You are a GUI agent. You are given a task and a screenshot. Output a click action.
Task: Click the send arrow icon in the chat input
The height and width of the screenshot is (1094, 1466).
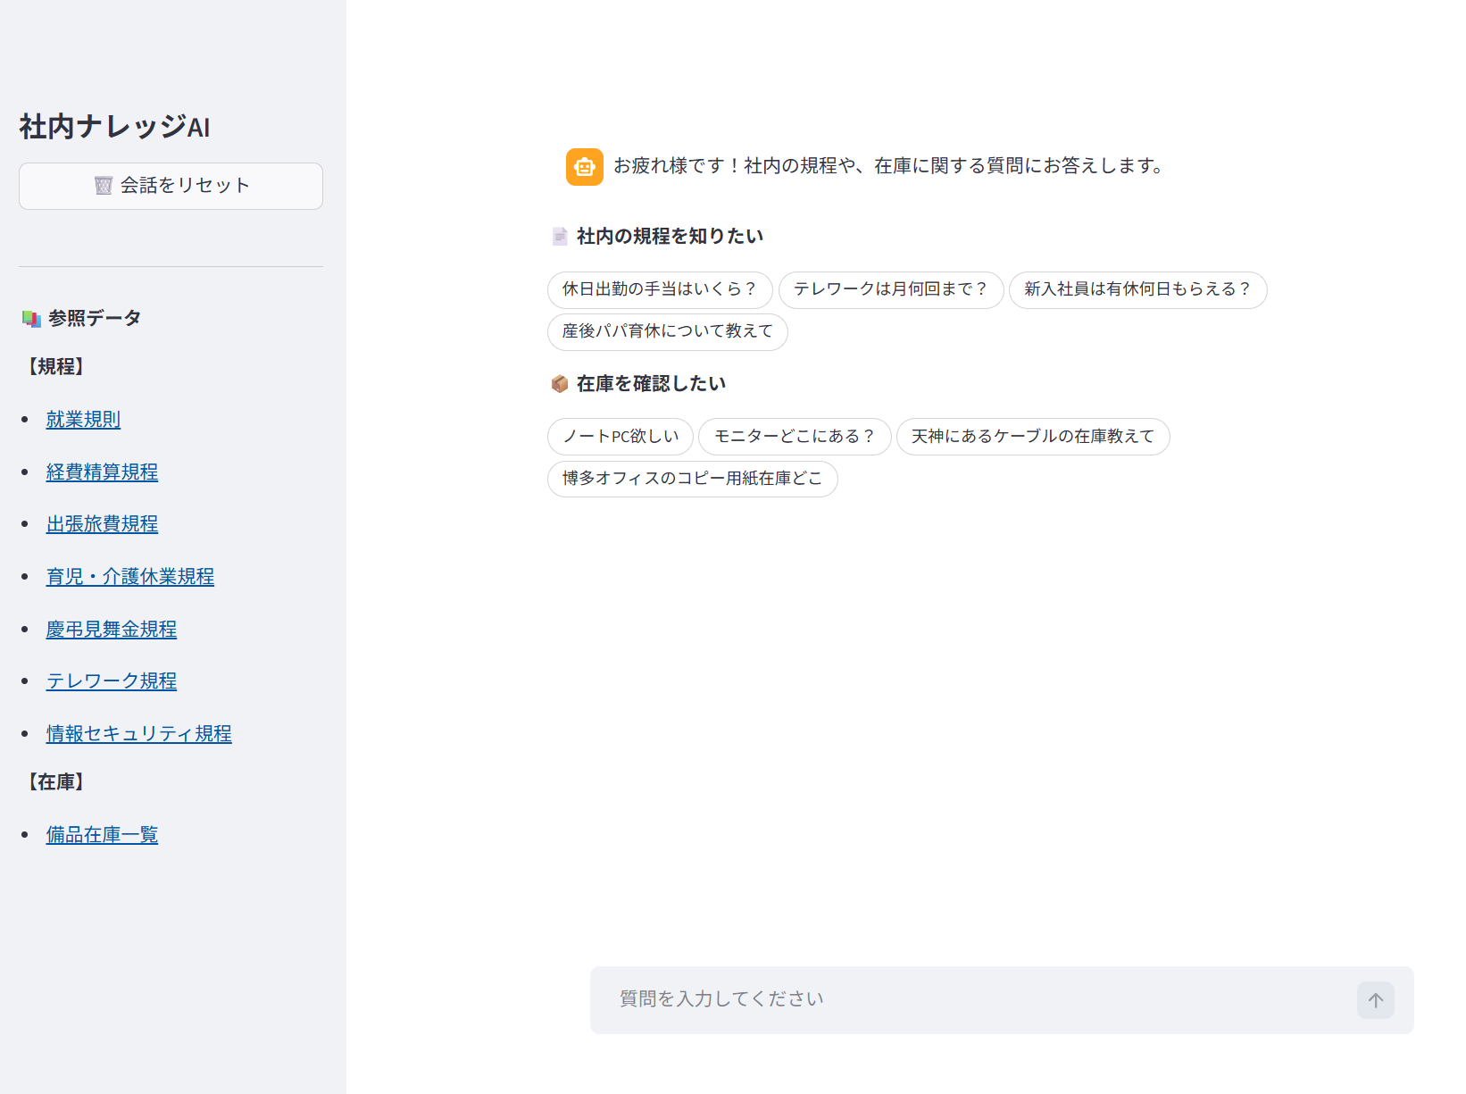tap(1376, 1000)
